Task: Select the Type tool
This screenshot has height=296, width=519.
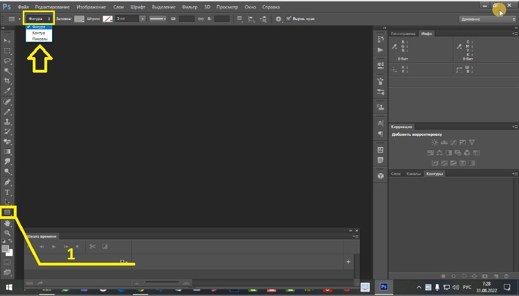Action: coord(7,192)
